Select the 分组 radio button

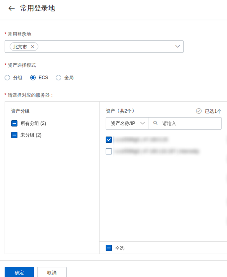(7, 78)
